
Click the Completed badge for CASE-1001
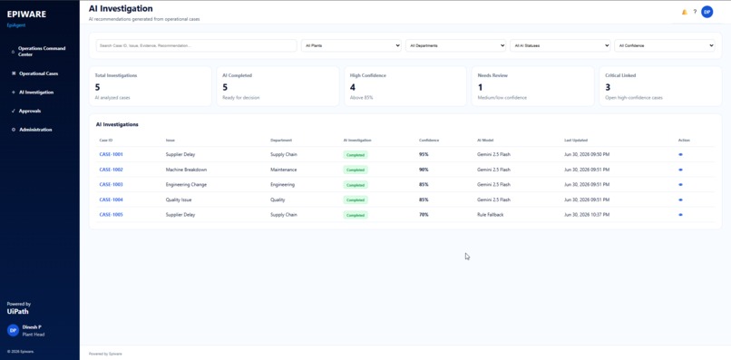[356, 155]
